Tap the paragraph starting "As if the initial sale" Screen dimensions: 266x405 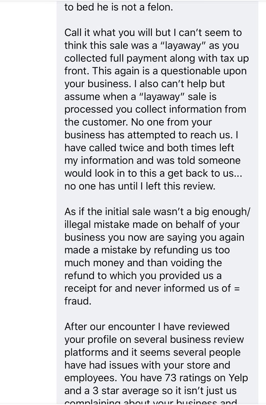click(x=157, y=256)
